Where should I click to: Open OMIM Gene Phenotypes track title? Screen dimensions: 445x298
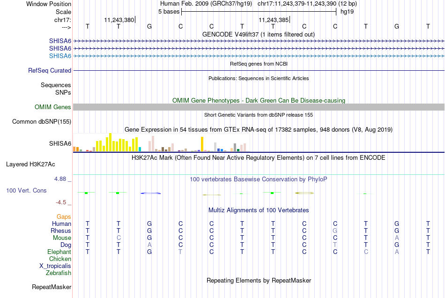coord(259,100)
